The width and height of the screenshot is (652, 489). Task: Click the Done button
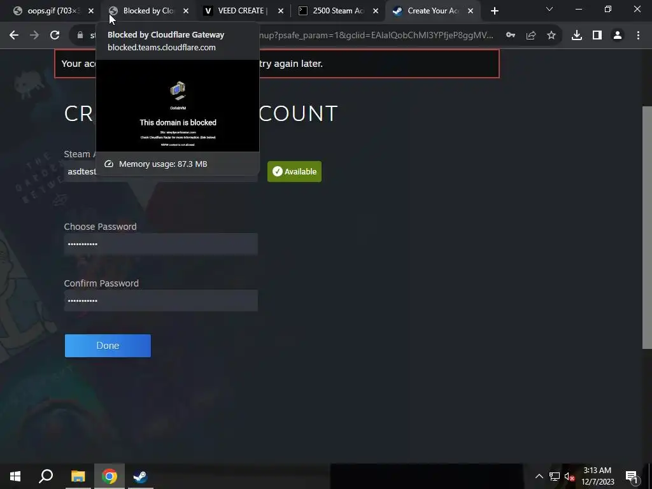click(108, 346)
